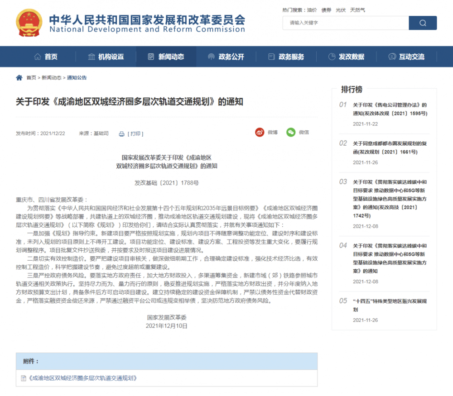Click the chat bubble icon beside 互动交流
The image size is (453, 396).
pos(392,57)
